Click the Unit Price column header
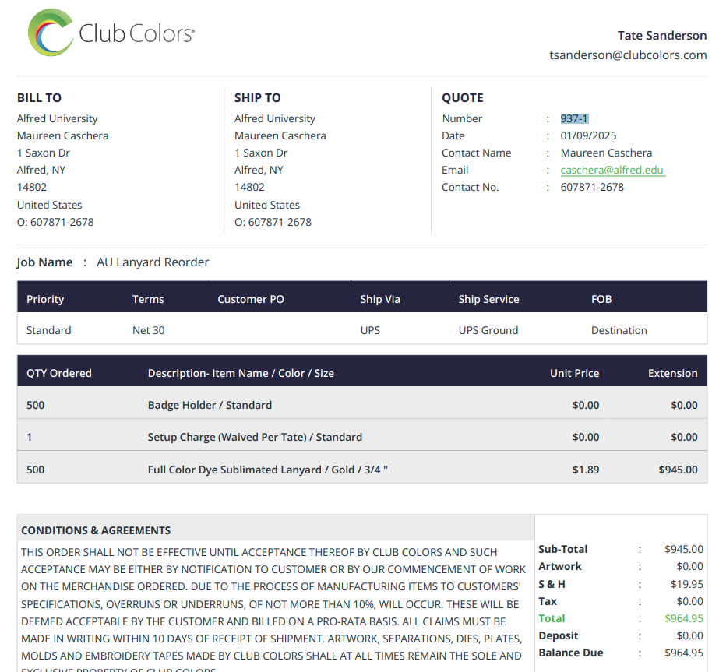712x672 pixels. point(574,373)
